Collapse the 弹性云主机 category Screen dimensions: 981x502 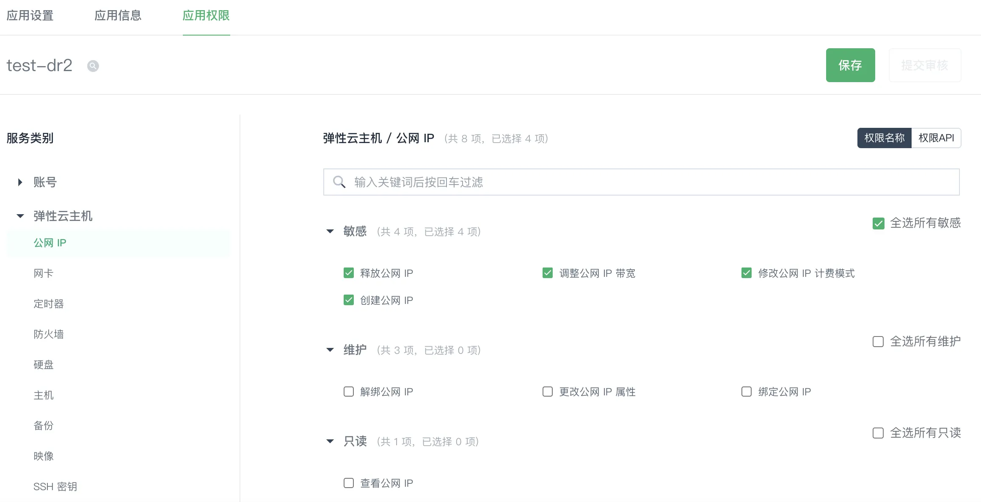coord(20,216)
